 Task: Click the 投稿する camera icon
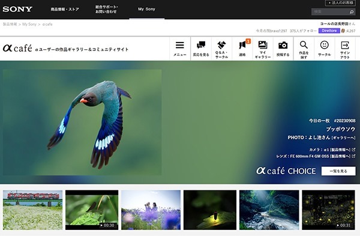pos(283,49)
